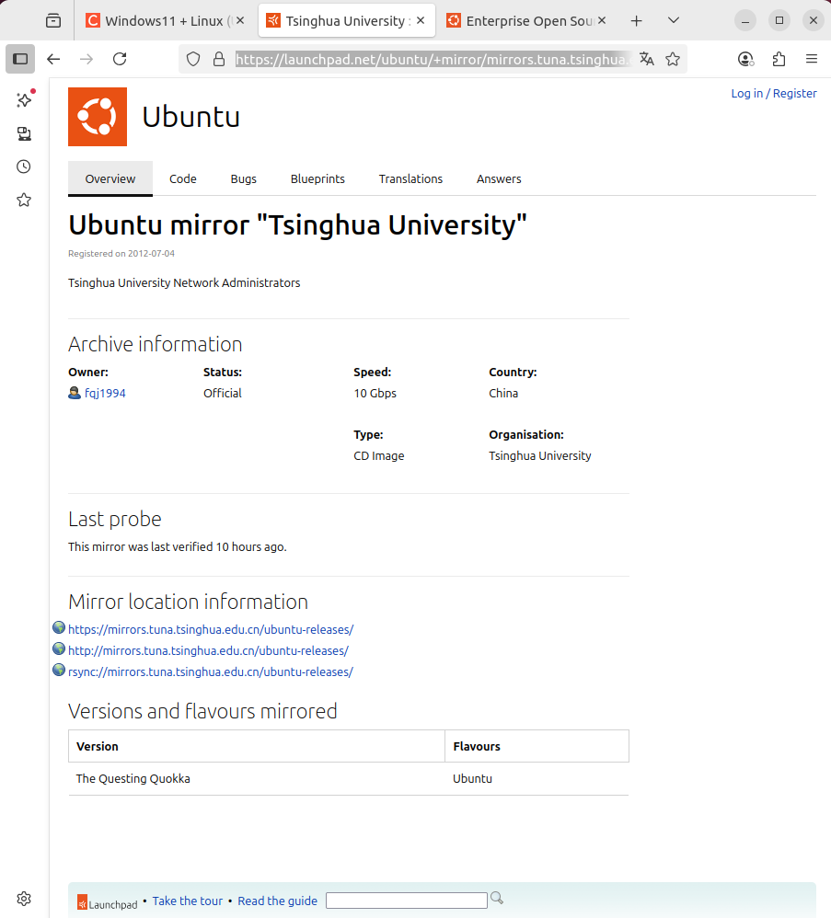Click Read the guide link
The height and width of the screenshot is (918, 831).
coord(278,901)
